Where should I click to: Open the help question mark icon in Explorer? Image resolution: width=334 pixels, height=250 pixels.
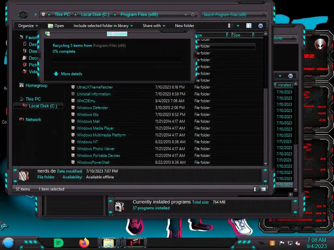coord(260,26)
